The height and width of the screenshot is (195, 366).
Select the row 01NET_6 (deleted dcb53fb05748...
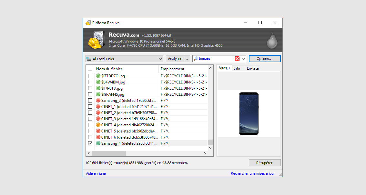point(147,137)
